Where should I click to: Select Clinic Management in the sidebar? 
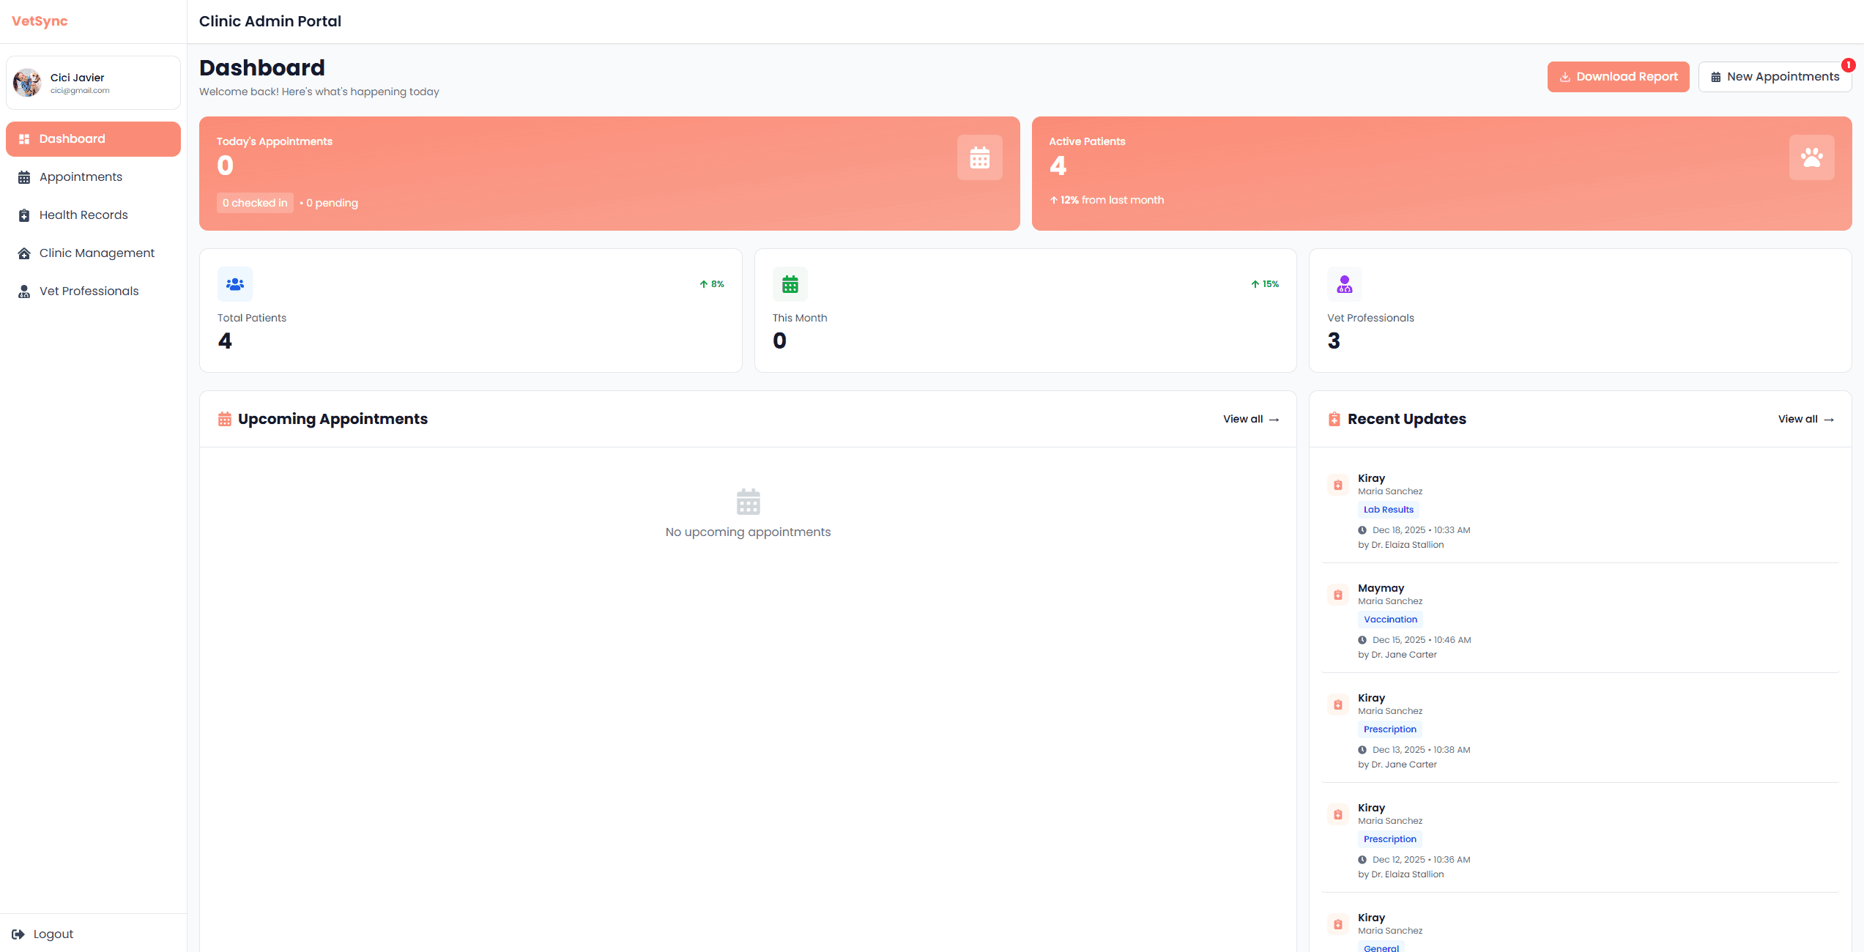pyautogui.click(x=93, y=253)
